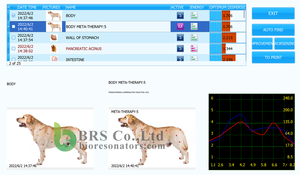
Task: Sort by the DATE TIME column header
Action: [30, 7]
